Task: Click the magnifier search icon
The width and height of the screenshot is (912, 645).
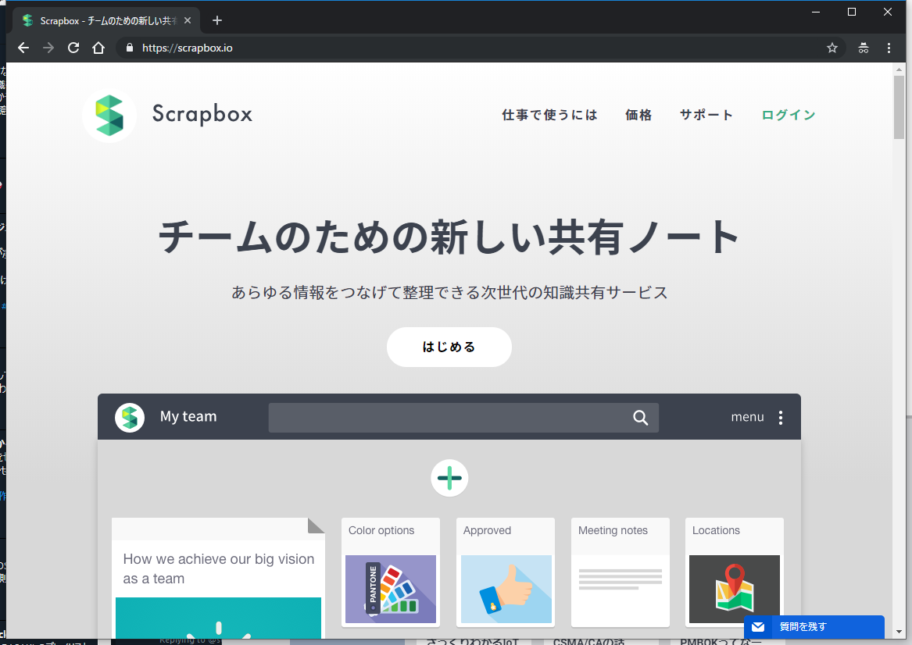Action: coord(640,417)
